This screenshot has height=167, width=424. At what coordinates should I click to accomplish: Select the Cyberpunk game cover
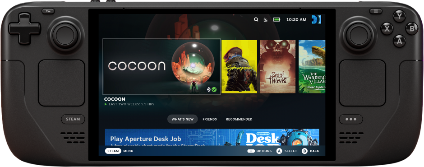(240, 67)
